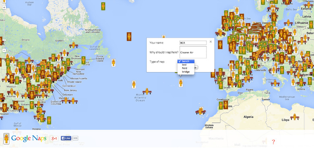
Task: Select the brown nap marker in mid-Atlantic
Action: (x=129, y=37)
